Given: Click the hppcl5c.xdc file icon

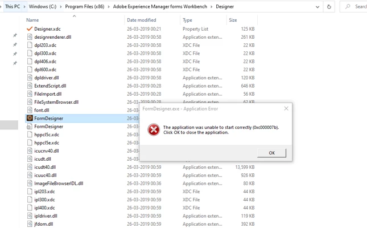Looking at the screenshot, I should coord(30,135).
